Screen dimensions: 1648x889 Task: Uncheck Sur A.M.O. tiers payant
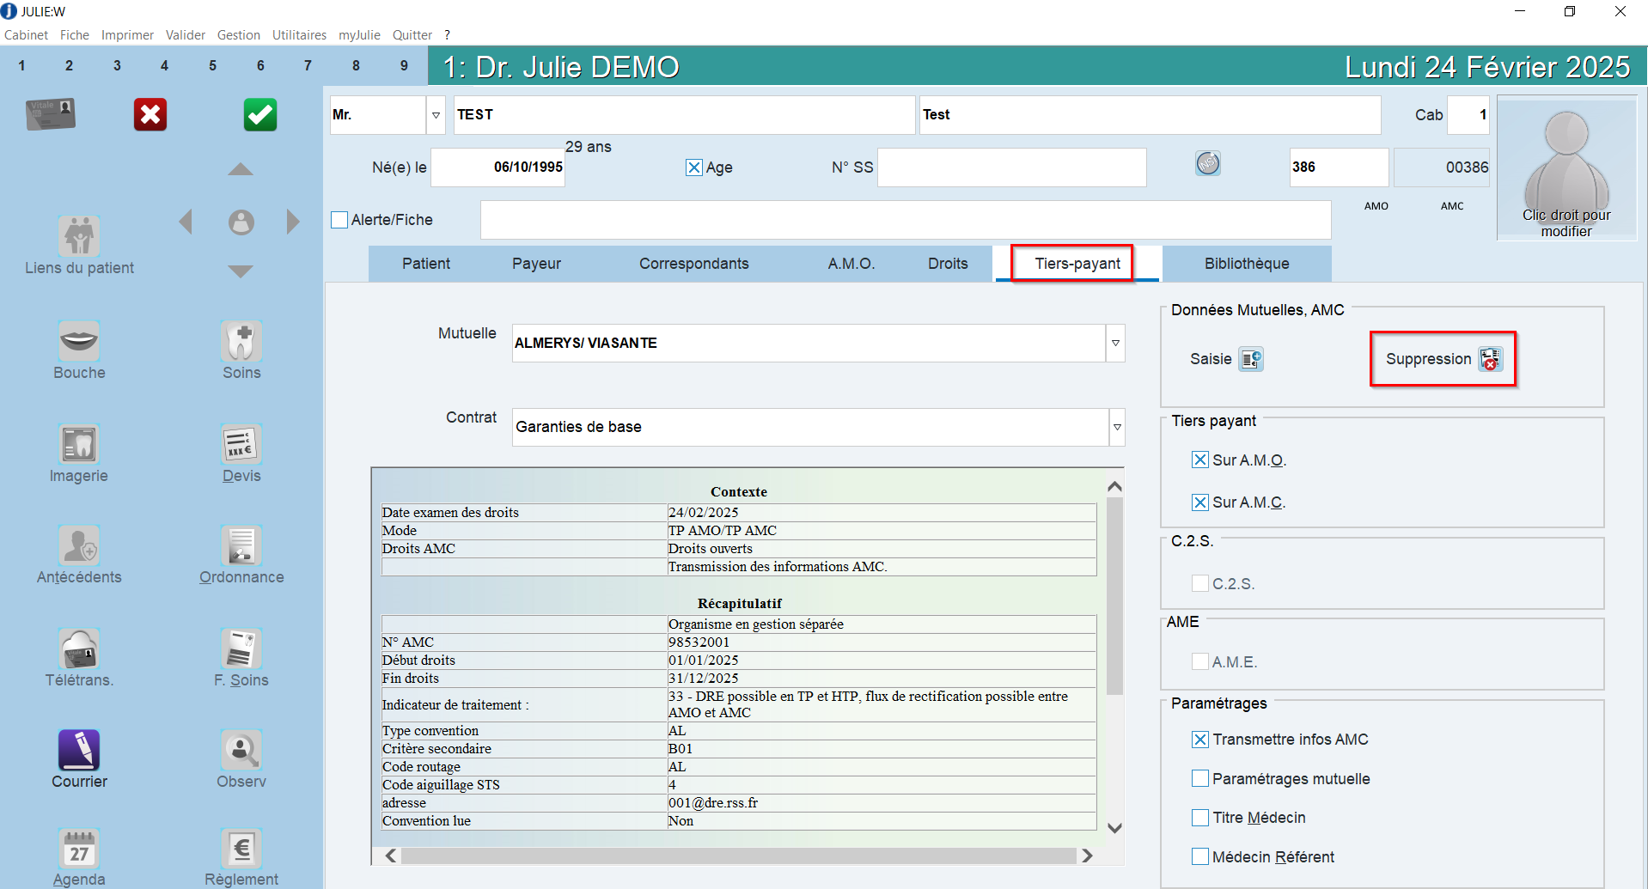coord(1200,460)
